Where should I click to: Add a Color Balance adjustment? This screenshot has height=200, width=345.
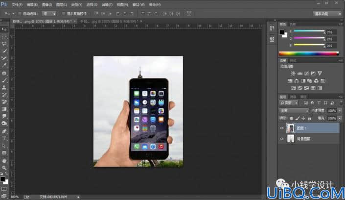tap(297, 81)
